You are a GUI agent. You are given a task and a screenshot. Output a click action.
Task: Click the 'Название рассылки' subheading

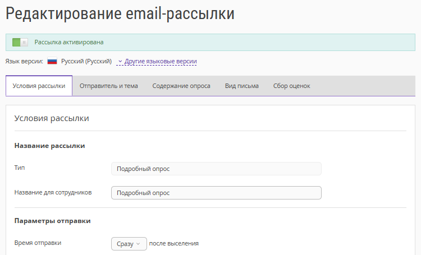49,146
